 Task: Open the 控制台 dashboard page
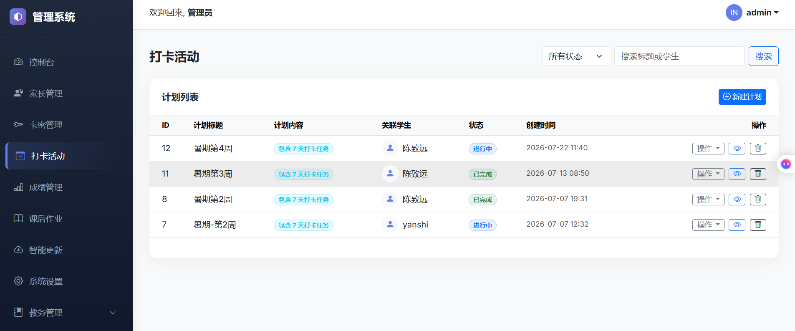(66, 62)
